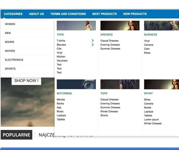
Task: Open Laptops link under Sport
Action: (149, 112)
